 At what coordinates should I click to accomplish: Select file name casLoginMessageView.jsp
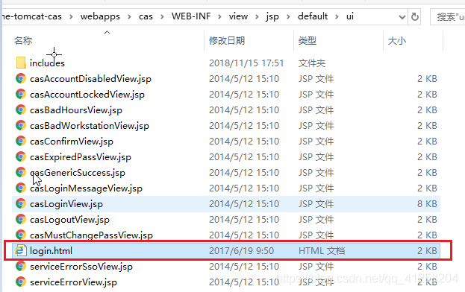tap(86, 188)
